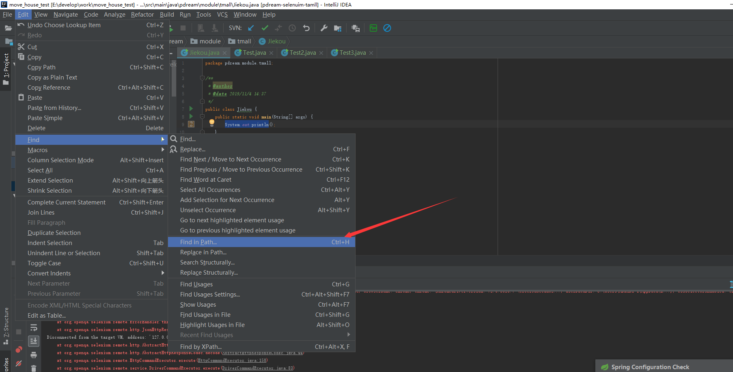
Task: Click DriverCommandExecutor.java:83 stack trace link
Action: tap(258, 368)
